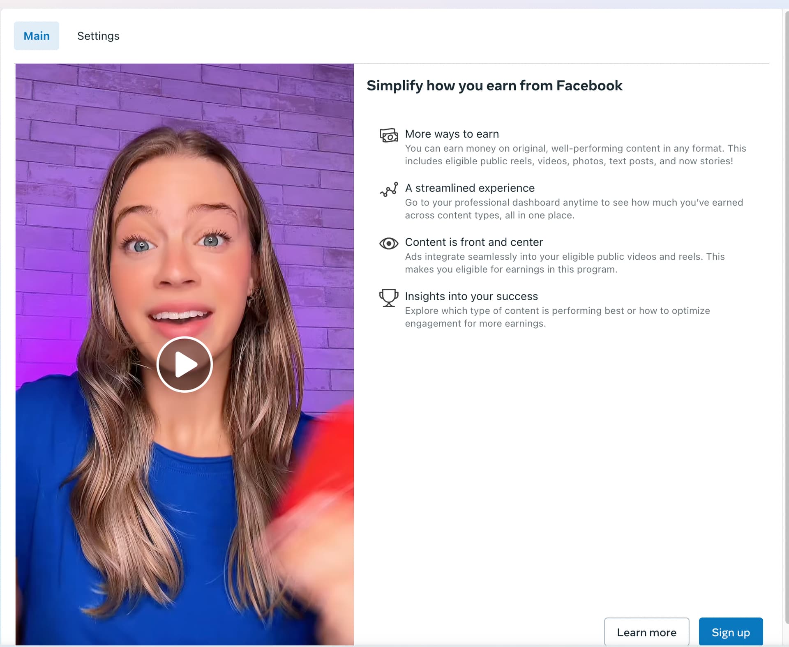789x647 pixels.
Task: Click the trend line chart icon
Action: click(388, 189)
